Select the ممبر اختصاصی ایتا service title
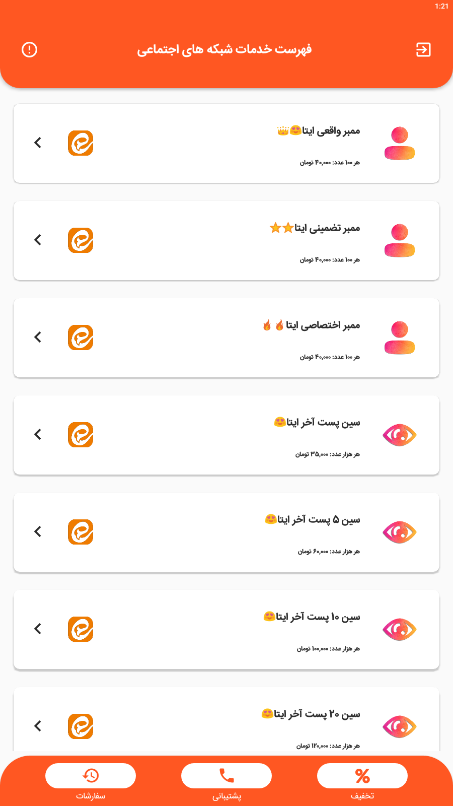The image size is (453, 806). click(x=323, y=325)
